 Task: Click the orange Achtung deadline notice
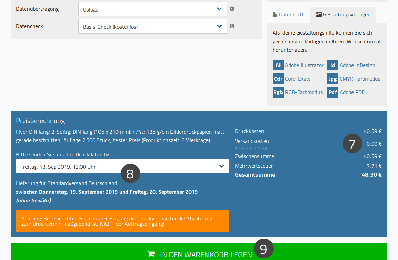122,221
